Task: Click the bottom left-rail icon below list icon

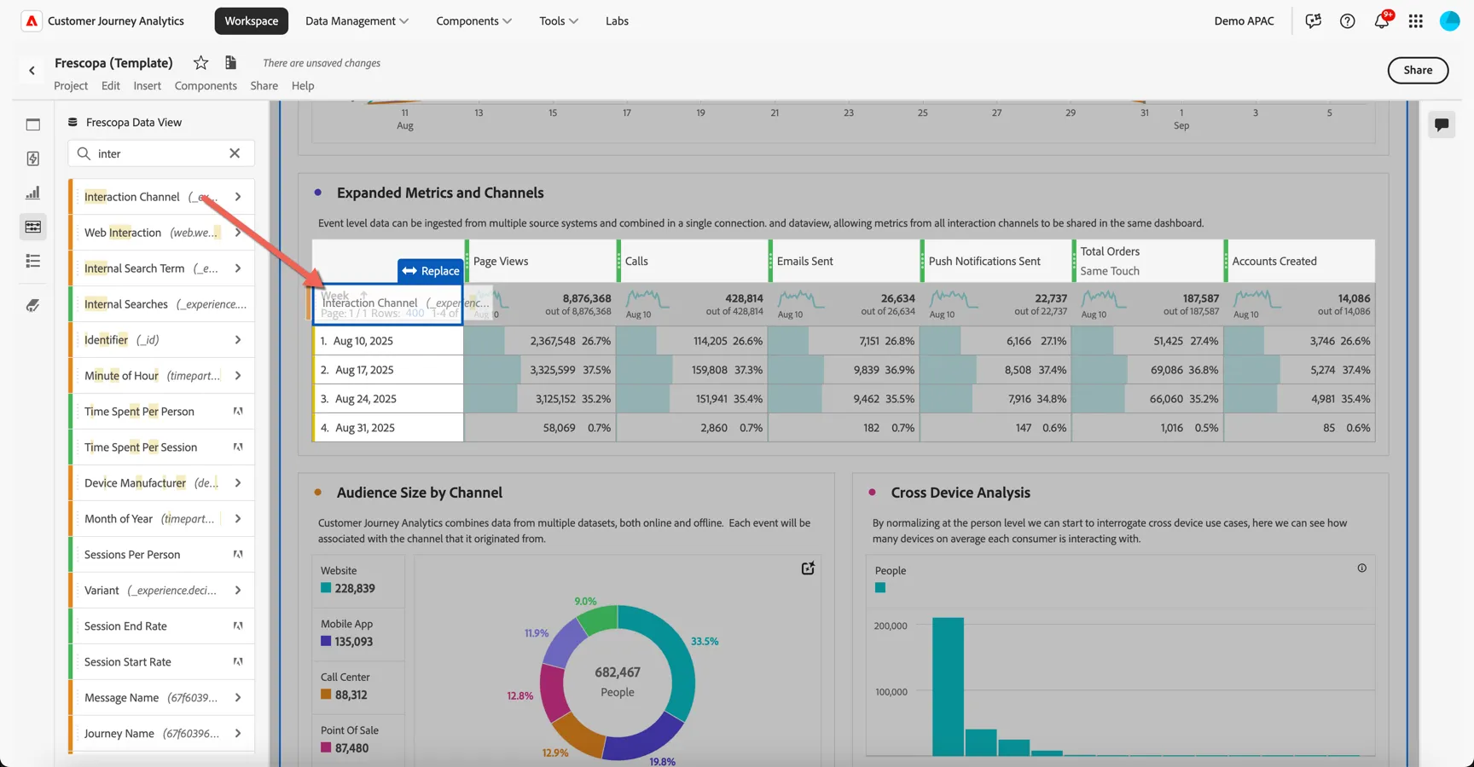Action: [33, 305]
